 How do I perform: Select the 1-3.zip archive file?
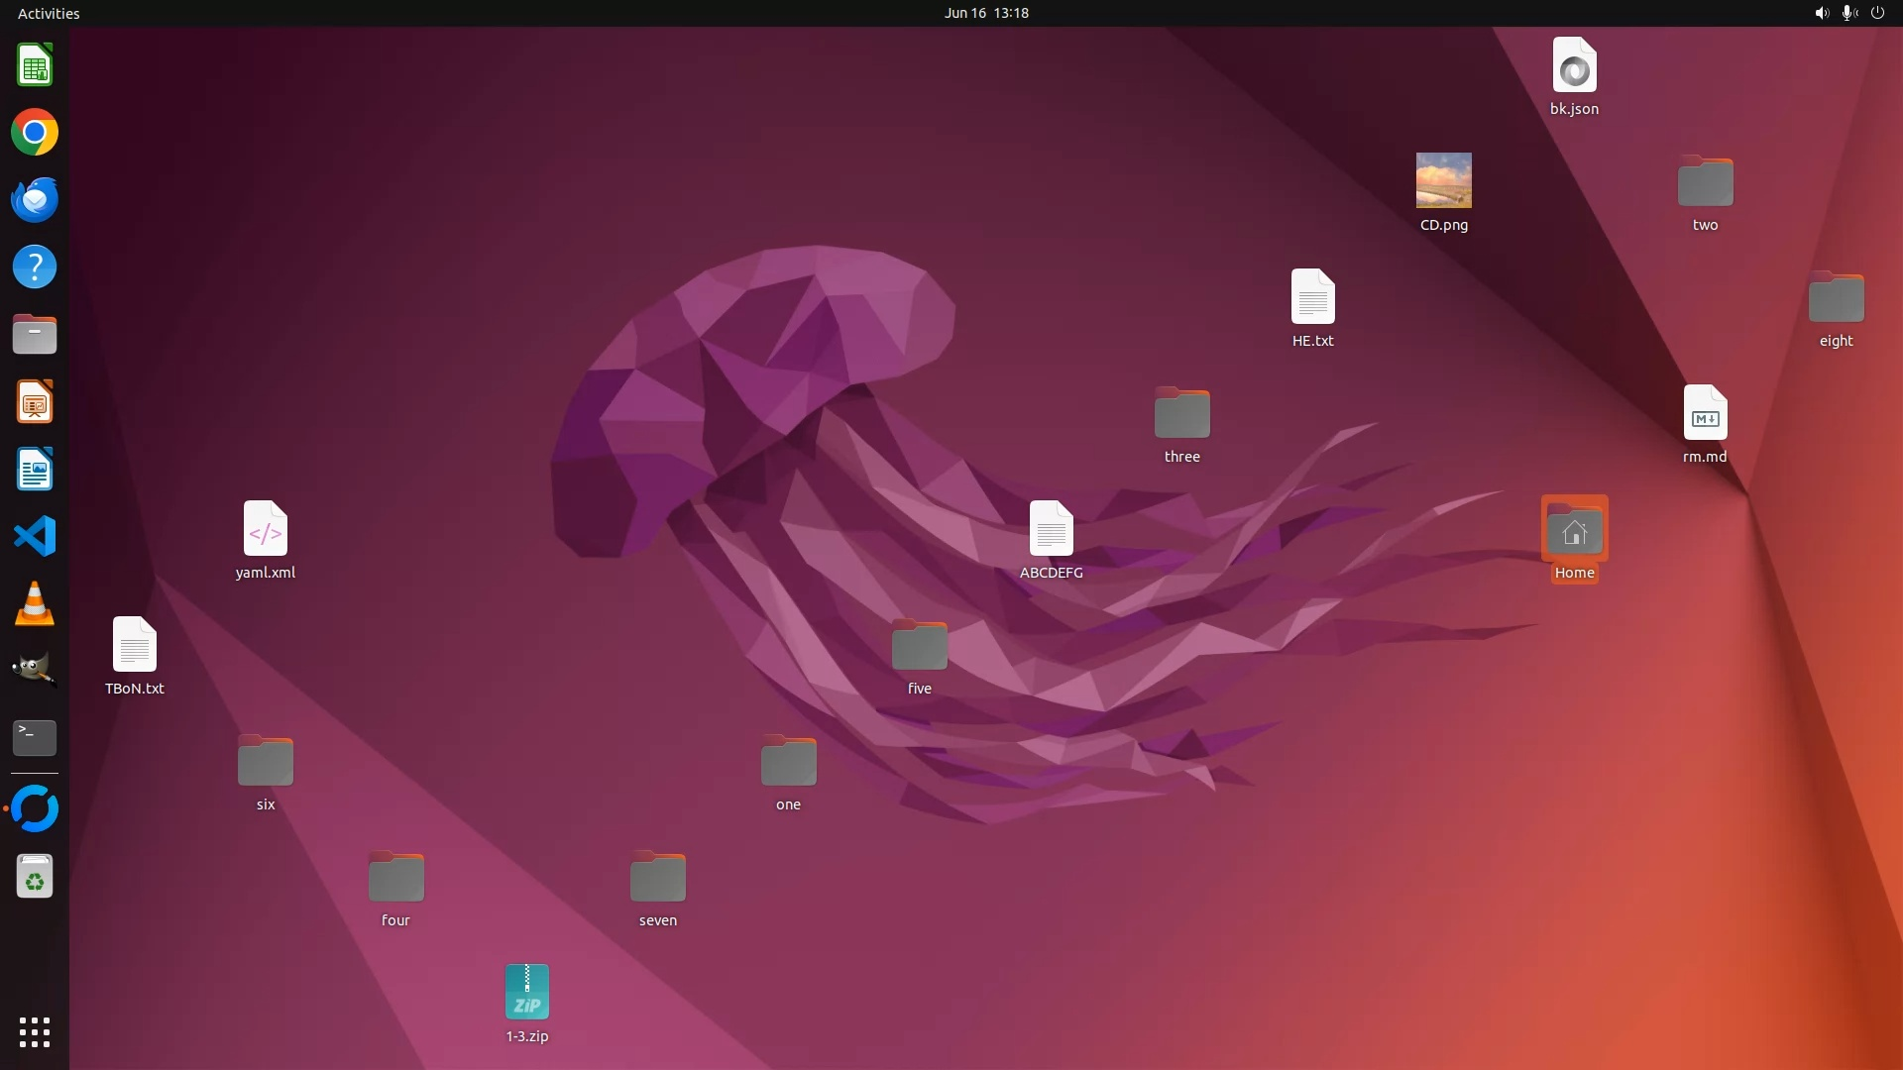click(x=526, y=992)
